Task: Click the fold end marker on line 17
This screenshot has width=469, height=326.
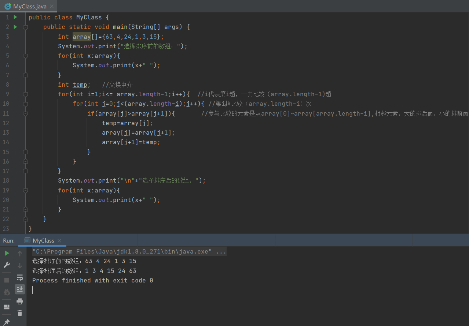Action: coord(25,171)
